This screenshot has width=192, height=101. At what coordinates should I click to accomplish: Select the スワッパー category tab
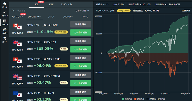(x=68, y=17)
